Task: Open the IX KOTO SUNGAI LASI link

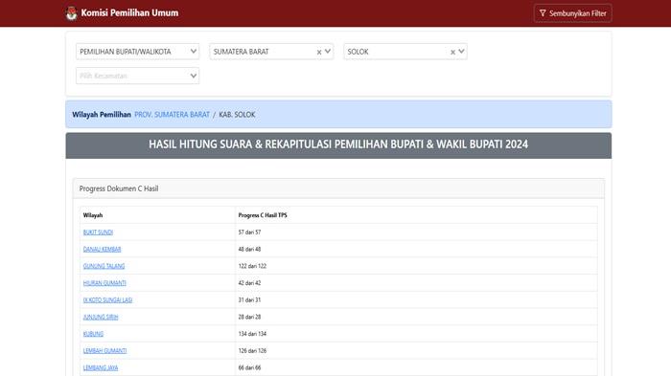Action: point(107,300)
